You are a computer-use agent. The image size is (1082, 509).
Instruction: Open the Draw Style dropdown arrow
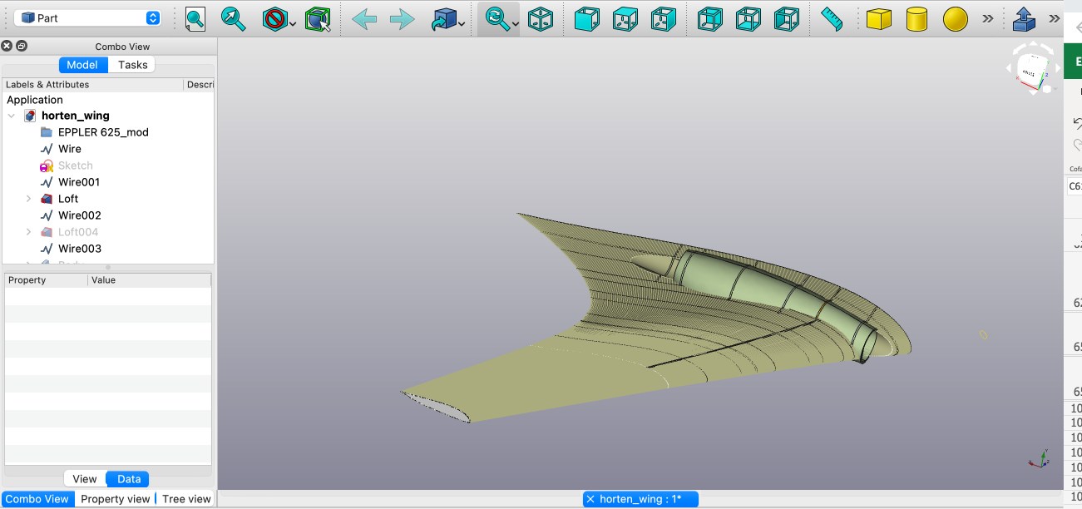[294, 23]
